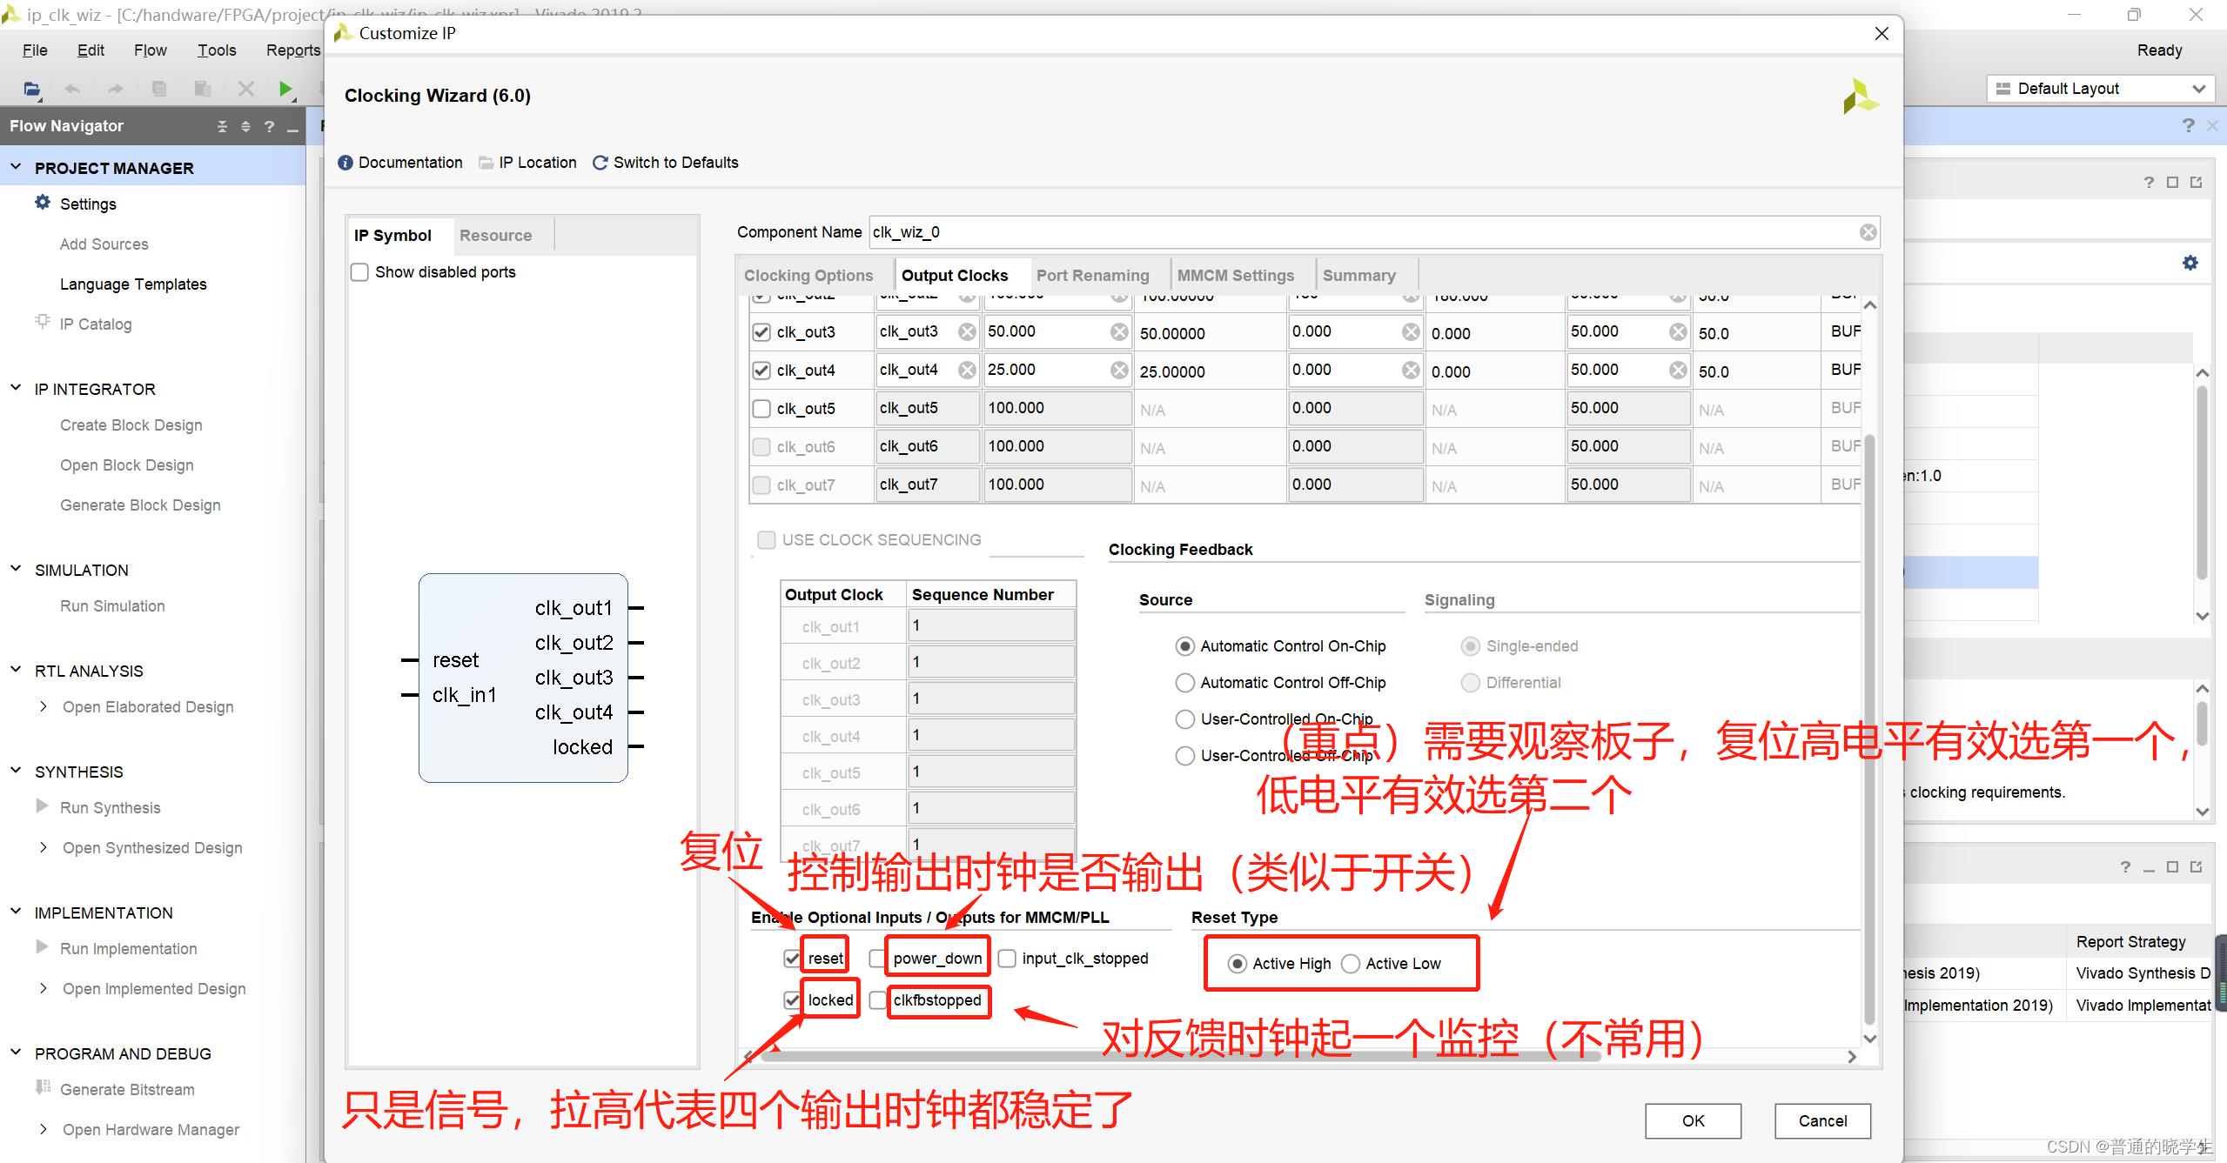
Task: Click the green Run toolbar icon
Action: click(287, 88)
